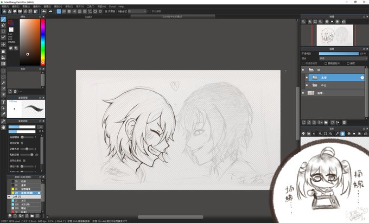Open the Help menu
The width and height of the screenshot is (369, 223).
point(121,7)
